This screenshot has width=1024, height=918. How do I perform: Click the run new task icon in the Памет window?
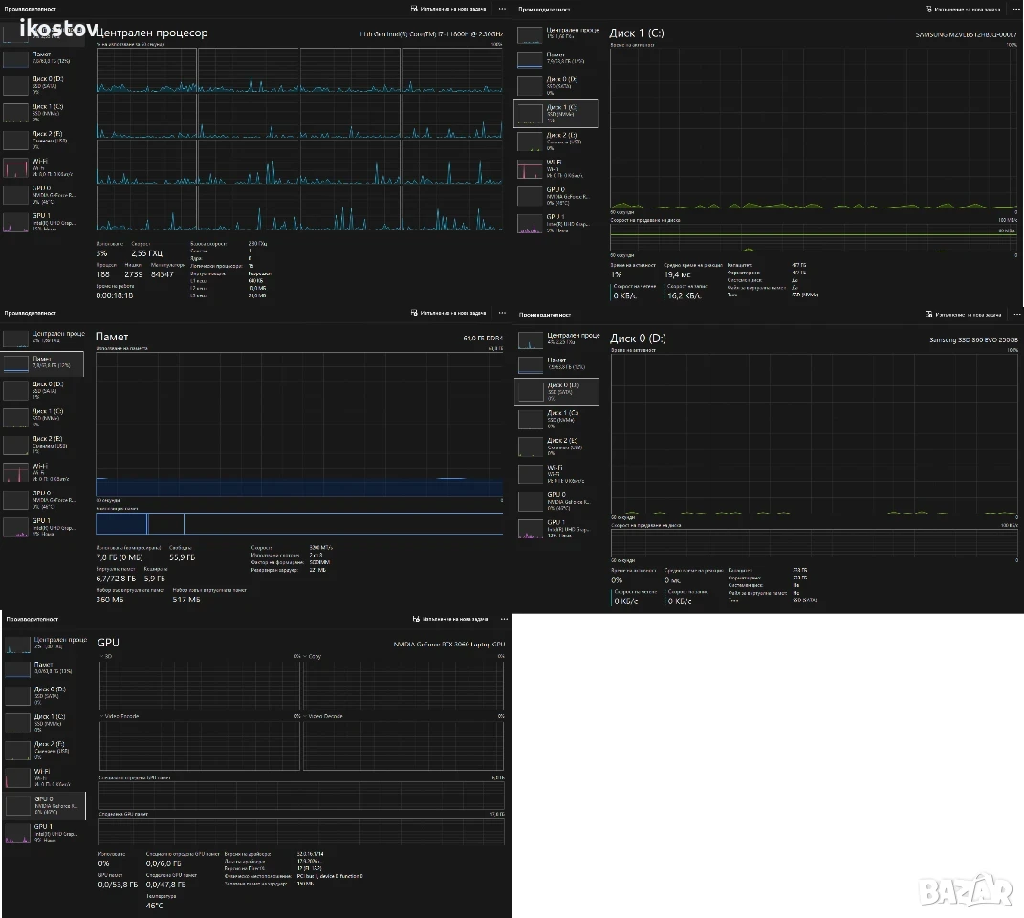pos(414,313)
